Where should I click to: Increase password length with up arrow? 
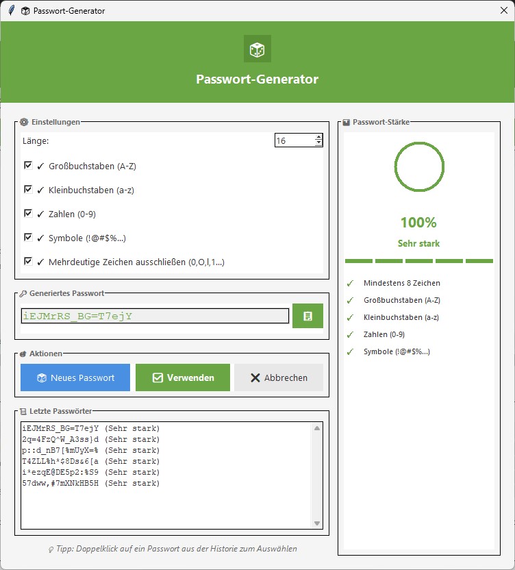318,138
